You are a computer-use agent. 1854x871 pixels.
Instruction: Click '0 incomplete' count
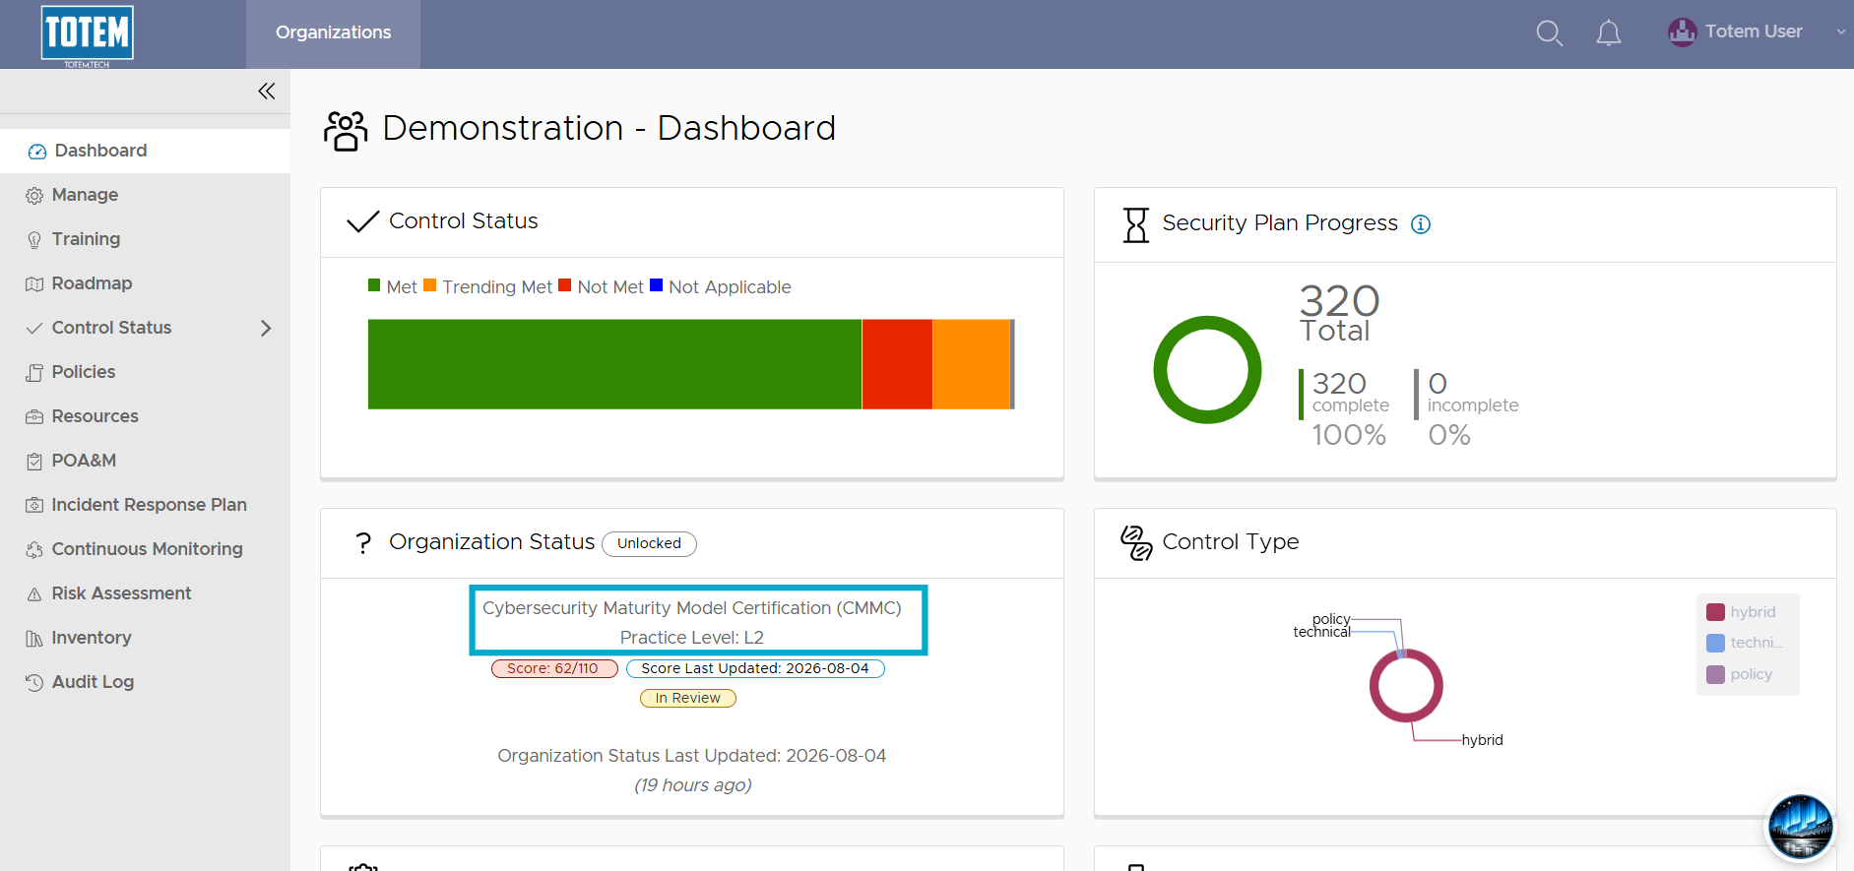point(1473,392)
